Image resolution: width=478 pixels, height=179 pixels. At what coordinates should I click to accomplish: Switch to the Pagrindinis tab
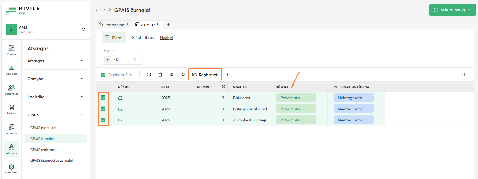pyautogui.click(x=112, y=25)
